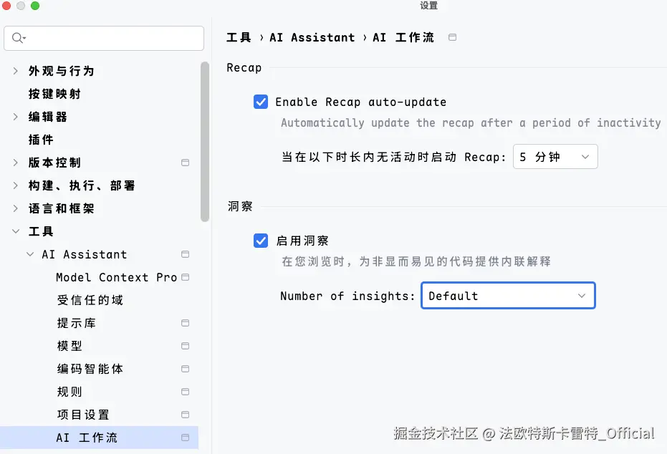Open the Recap inactivity duration dropdown showing 5 分钟
667x454 pixels.
[x=555, y=156]
